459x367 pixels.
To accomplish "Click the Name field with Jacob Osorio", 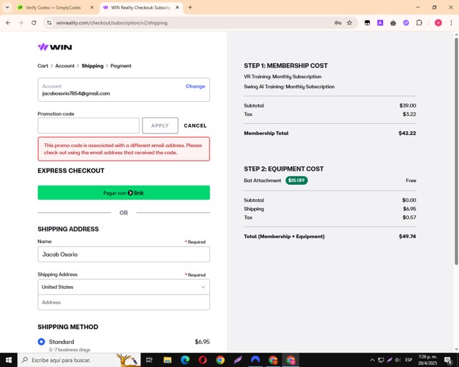I will pyautogui.click(x=124, y=254).
